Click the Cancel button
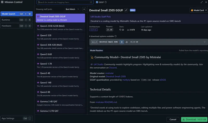Screen dimensions: 208x123 click(x=173, y=119)
